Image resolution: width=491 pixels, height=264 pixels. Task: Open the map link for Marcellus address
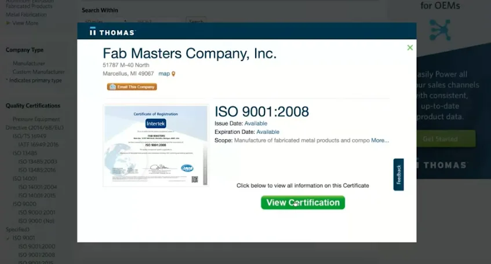click(164, 74)
